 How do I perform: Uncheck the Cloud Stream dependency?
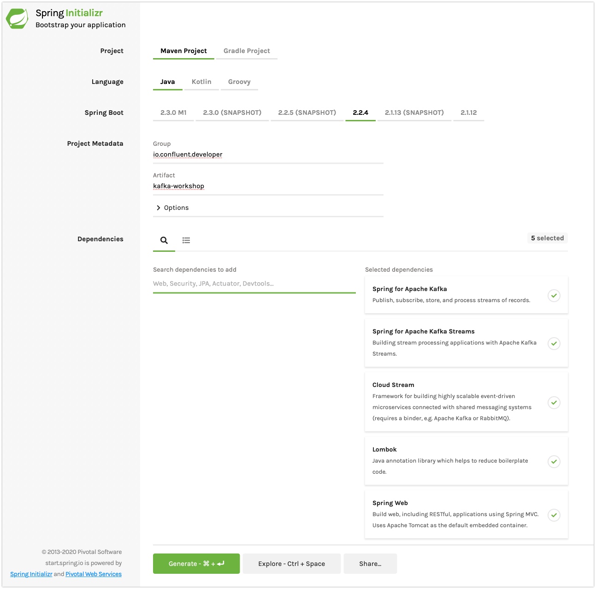554,402
